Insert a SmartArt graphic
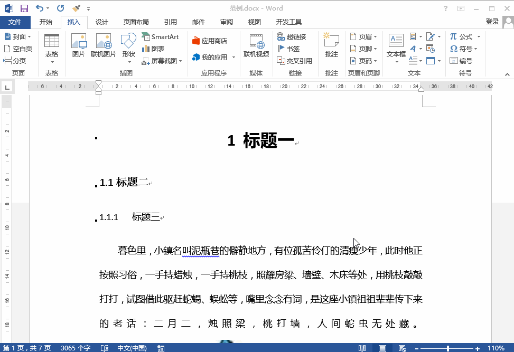The width and height of the screenshot is (514, 352). (160, 37)
